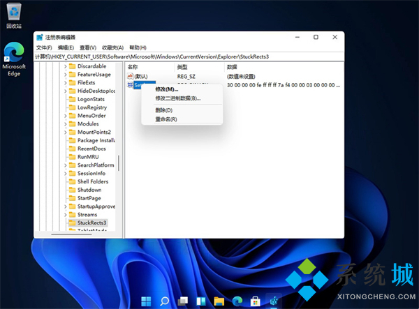The height and width of the screenshot is (309, 419).
Task: Open the 文件(F) menu
Action: click(44, 47)
